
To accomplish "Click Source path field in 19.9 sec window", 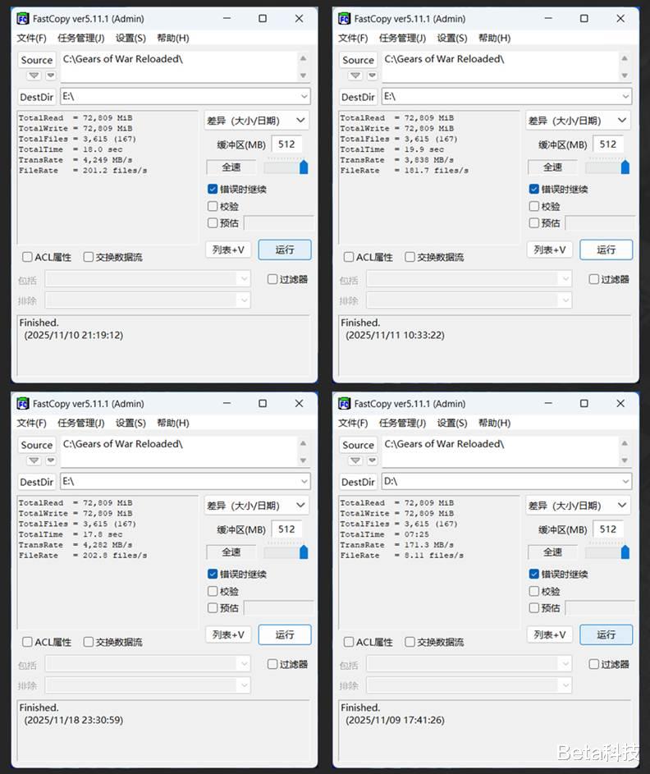I will tap(500, 66).
